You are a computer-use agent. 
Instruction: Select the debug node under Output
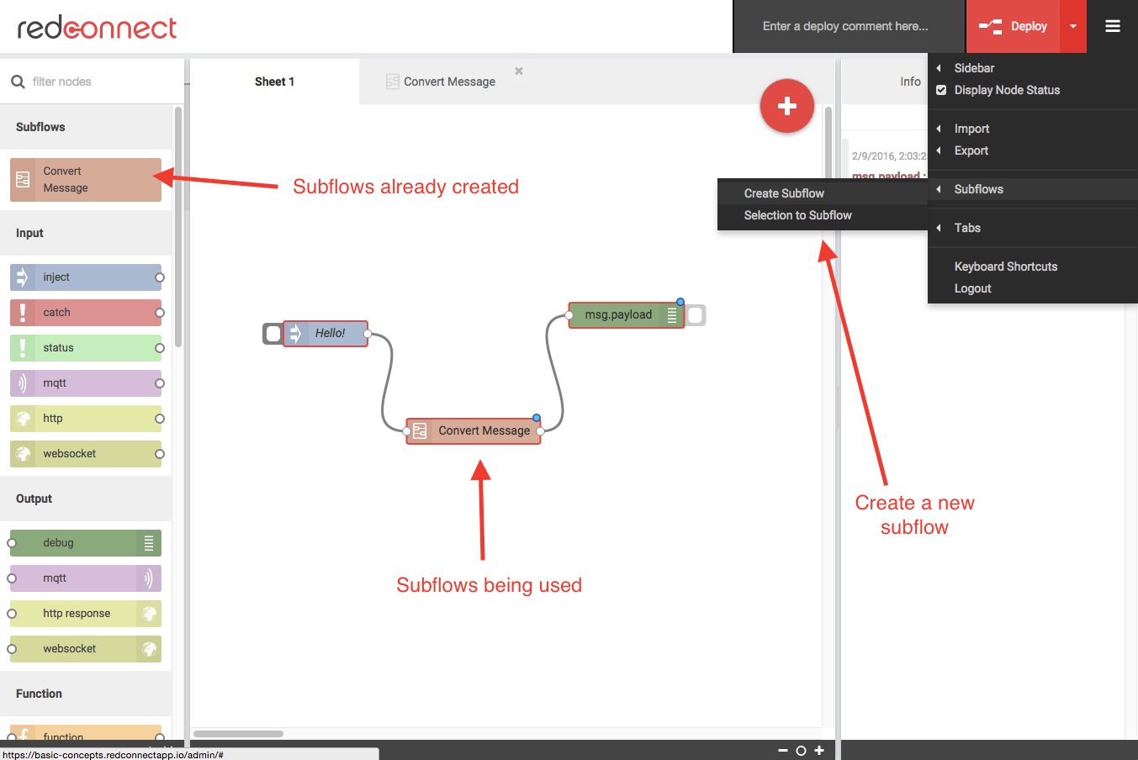tap(84, 542)
